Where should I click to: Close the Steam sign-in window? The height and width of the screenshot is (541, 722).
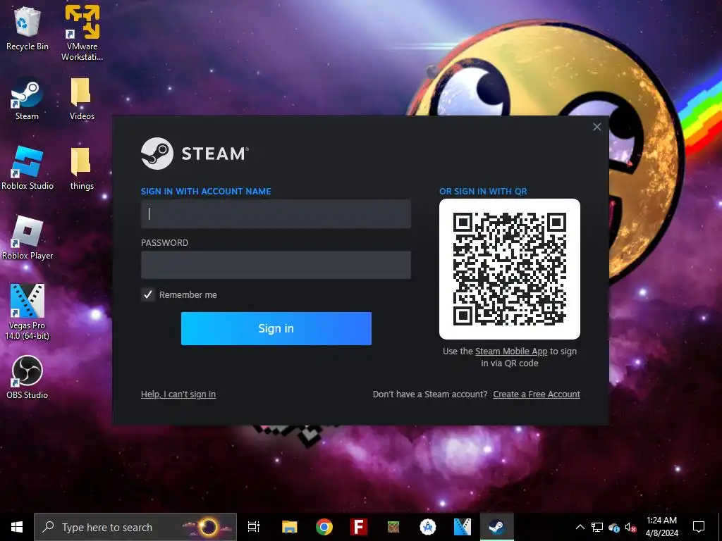click(x=596, y=127)
